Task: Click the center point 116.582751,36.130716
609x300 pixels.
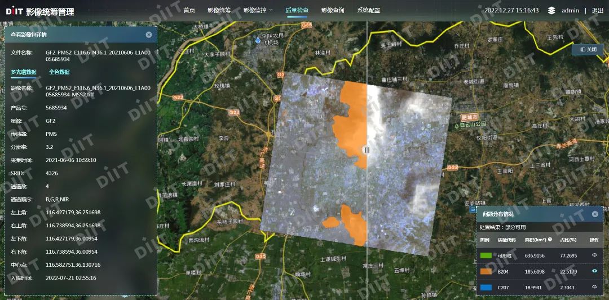Action: pyautogui.click(x=73, y=264)
